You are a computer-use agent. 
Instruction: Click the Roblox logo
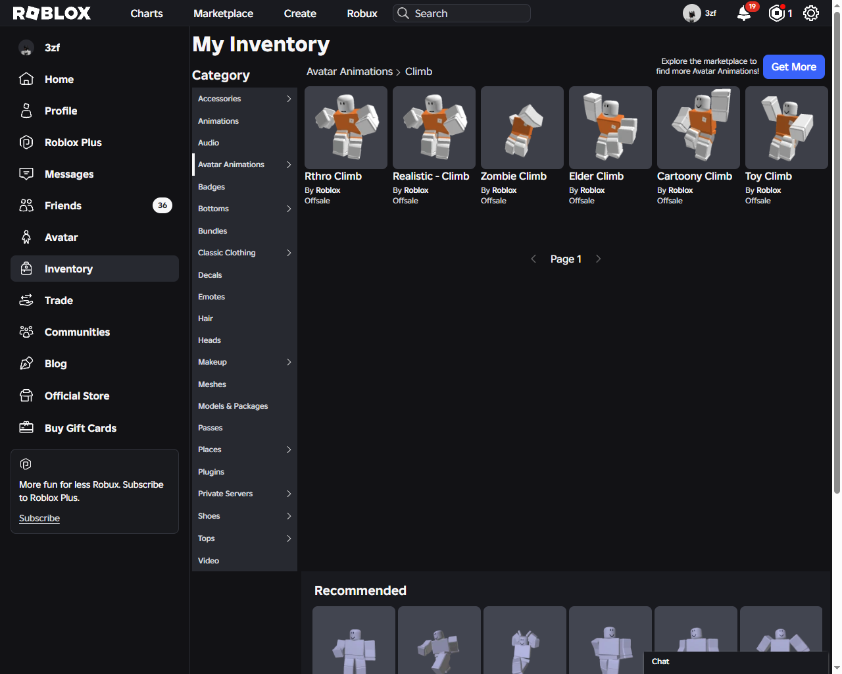52,13
